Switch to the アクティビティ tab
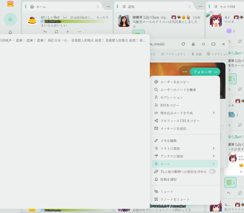 coord(173,54)
